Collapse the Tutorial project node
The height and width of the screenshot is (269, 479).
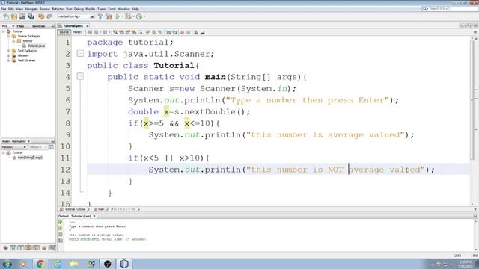4,31
